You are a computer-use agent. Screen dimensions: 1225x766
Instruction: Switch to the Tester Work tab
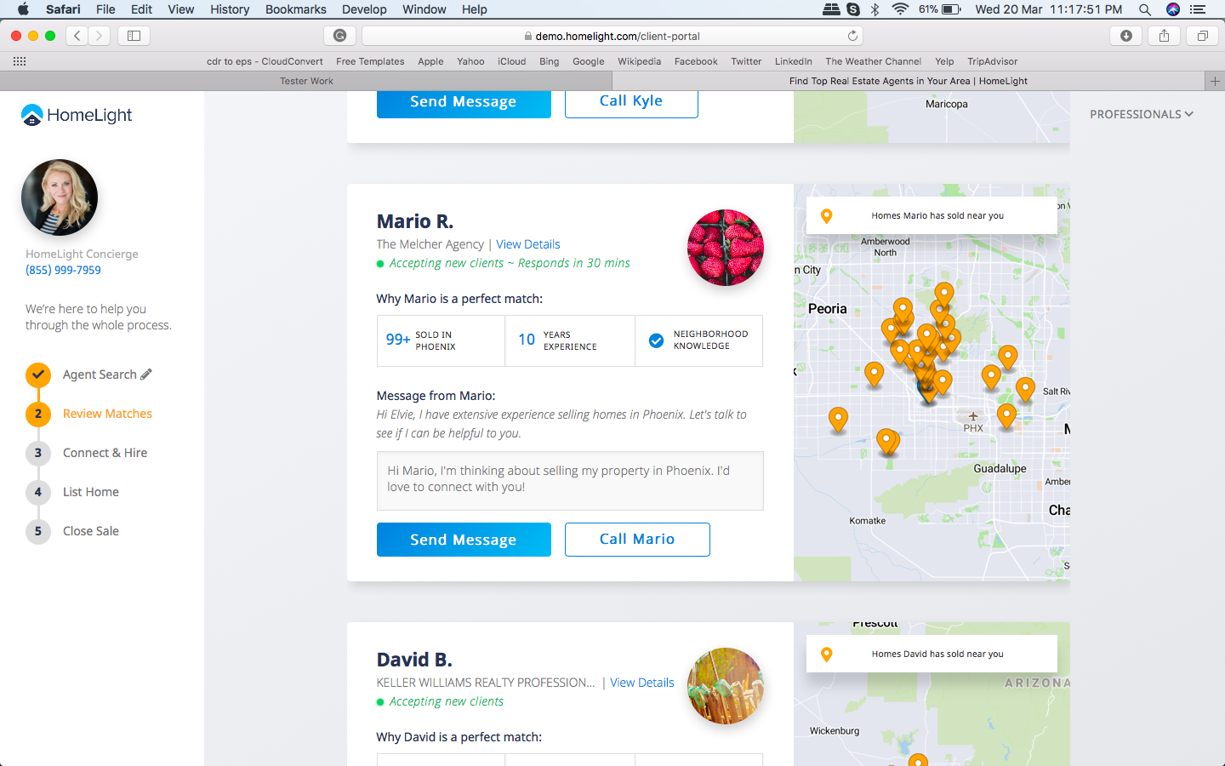pyautogui.click(x=306, y=81)
